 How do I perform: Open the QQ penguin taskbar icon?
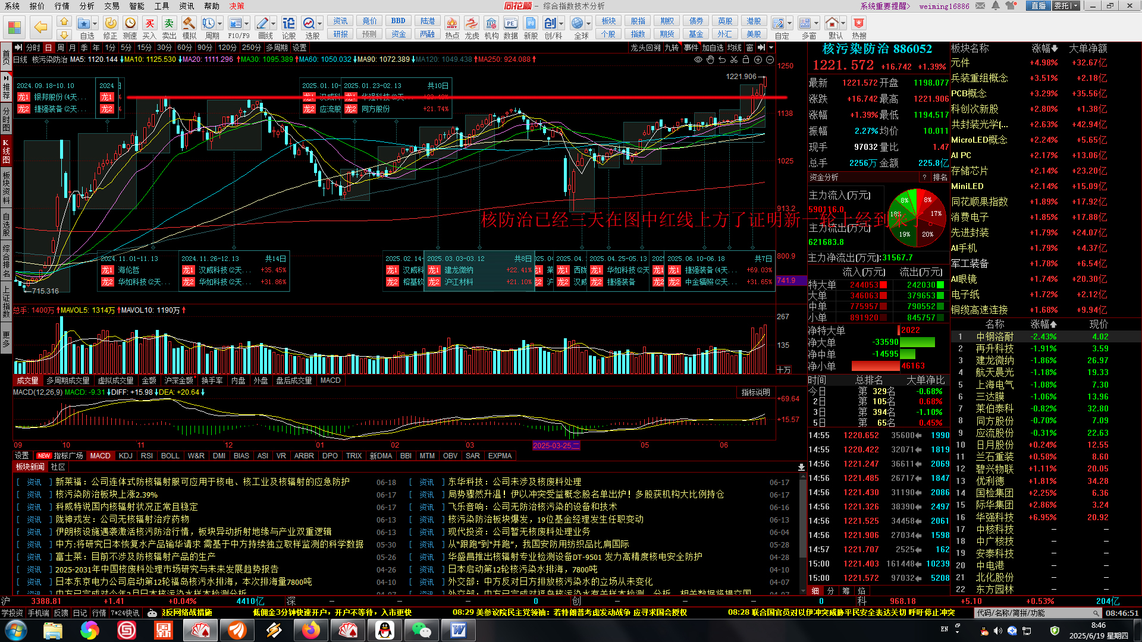[385, 630]
